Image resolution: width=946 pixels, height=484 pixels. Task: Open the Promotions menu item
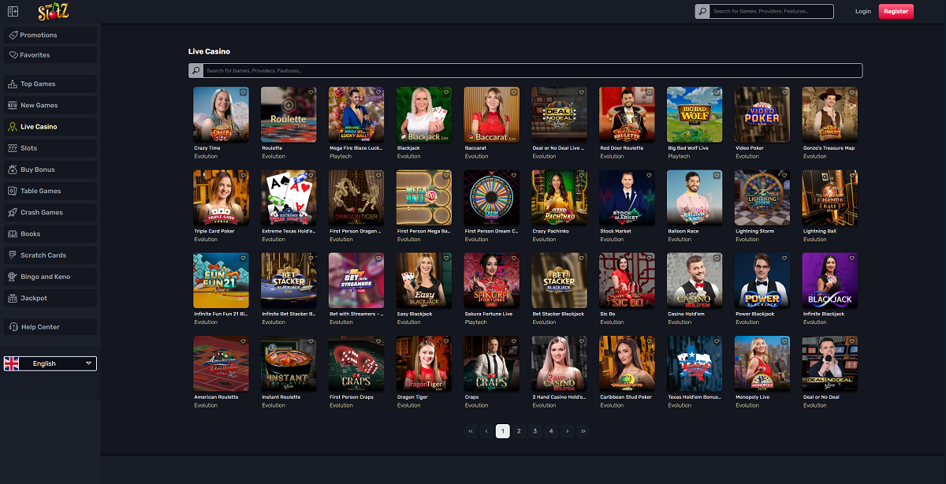(x=50, y=35)
